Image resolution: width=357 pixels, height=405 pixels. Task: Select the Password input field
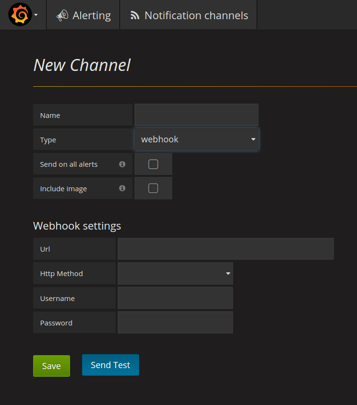[175, 323]
